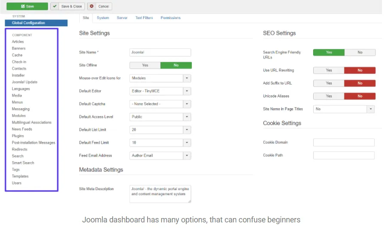Open Templates in the component list
This screenshot has height=228, width=385.
pos(20,176)
